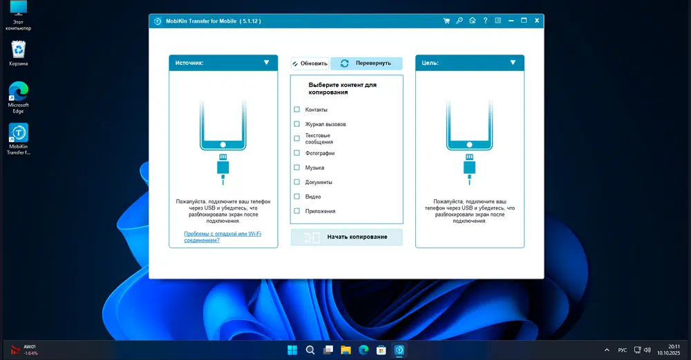Click Начать копирование button

coord(346,237)
